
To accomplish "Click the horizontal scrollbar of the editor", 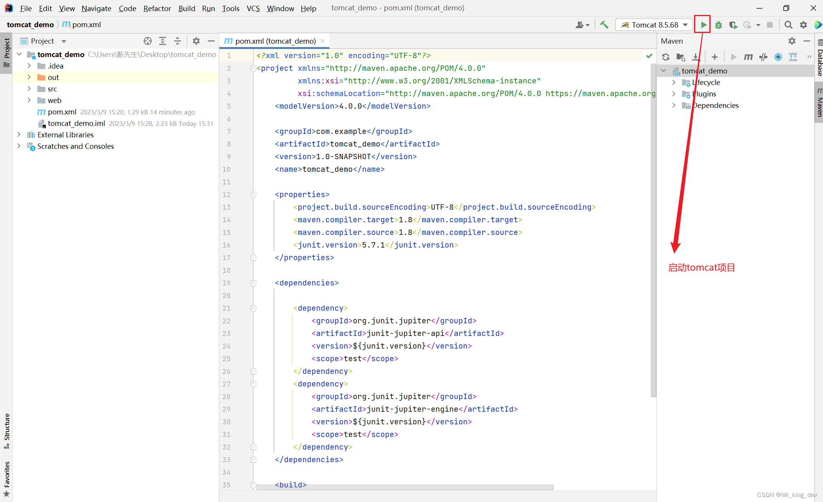I will [x=405, y=487].
